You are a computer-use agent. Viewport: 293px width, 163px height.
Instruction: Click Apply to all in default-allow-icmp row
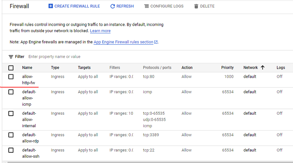click(88, 92)
